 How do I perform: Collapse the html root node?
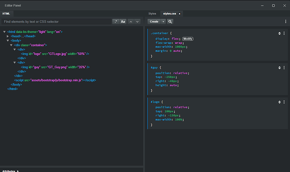pyautogui.click(x=4, y=32)
